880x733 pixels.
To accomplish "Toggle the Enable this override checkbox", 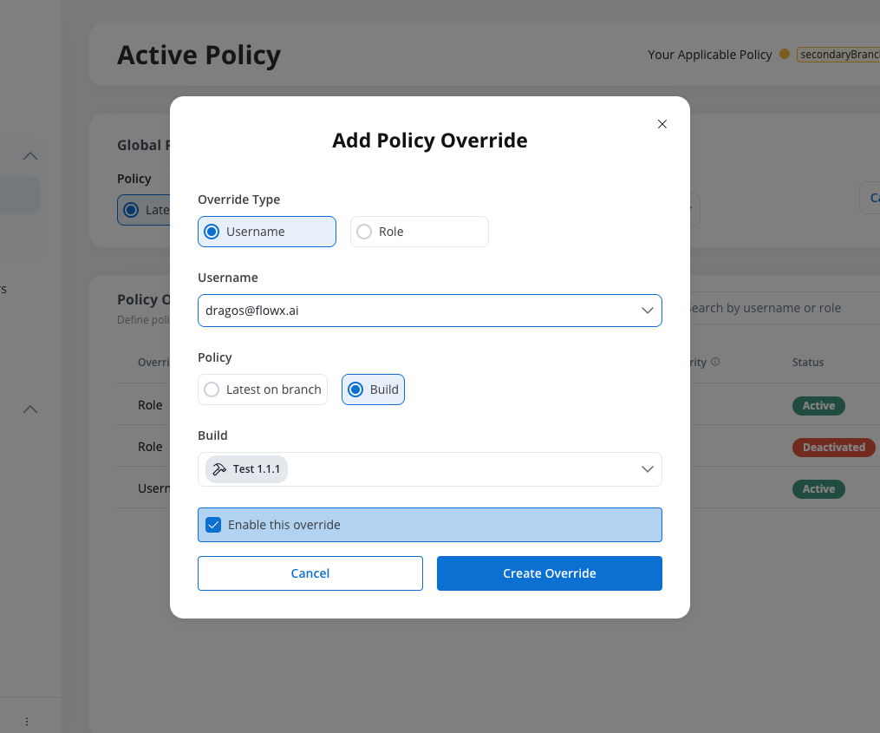I will click(x=213, y=525).
